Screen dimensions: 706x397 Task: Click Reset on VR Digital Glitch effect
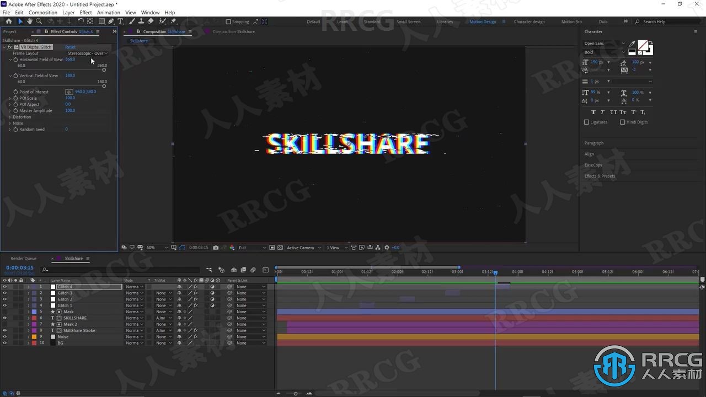tap(71, 47)
